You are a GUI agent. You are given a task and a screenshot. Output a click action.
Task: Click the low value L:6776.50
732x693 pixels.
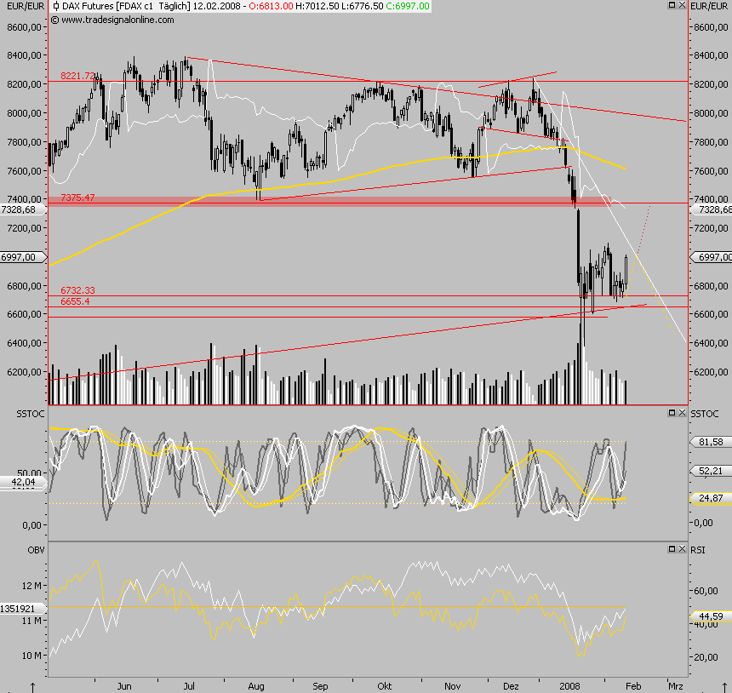[x=362, y=6]
